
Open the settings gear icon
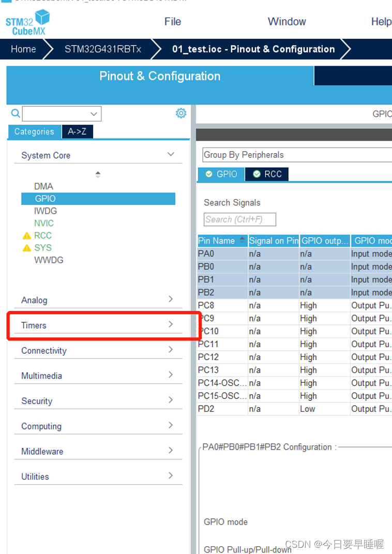[x=181, y=113]
